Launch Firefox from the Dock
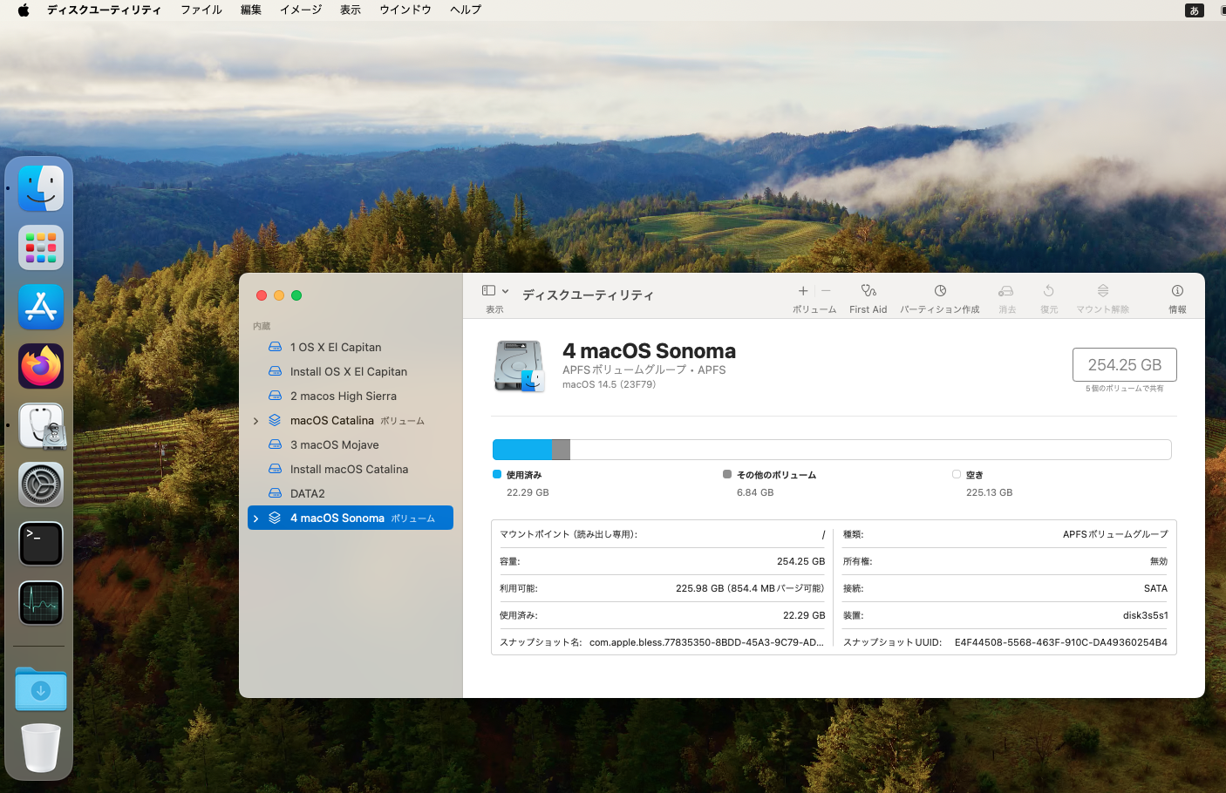The image size is (1226, 793). coord(41,366)
